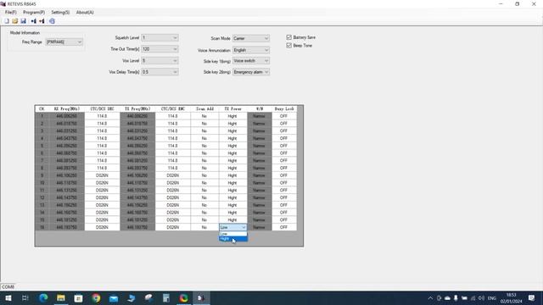Click channel 13 TX Freq cell
The height and width of the screenshot is (305, 543).
pyautogui.click(x=137, y=205)
